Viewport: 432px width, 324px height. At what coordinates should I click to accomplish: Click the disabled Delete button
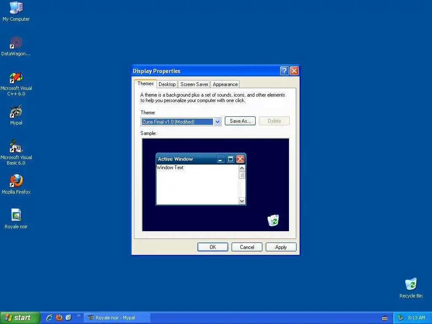coord(274,121)
